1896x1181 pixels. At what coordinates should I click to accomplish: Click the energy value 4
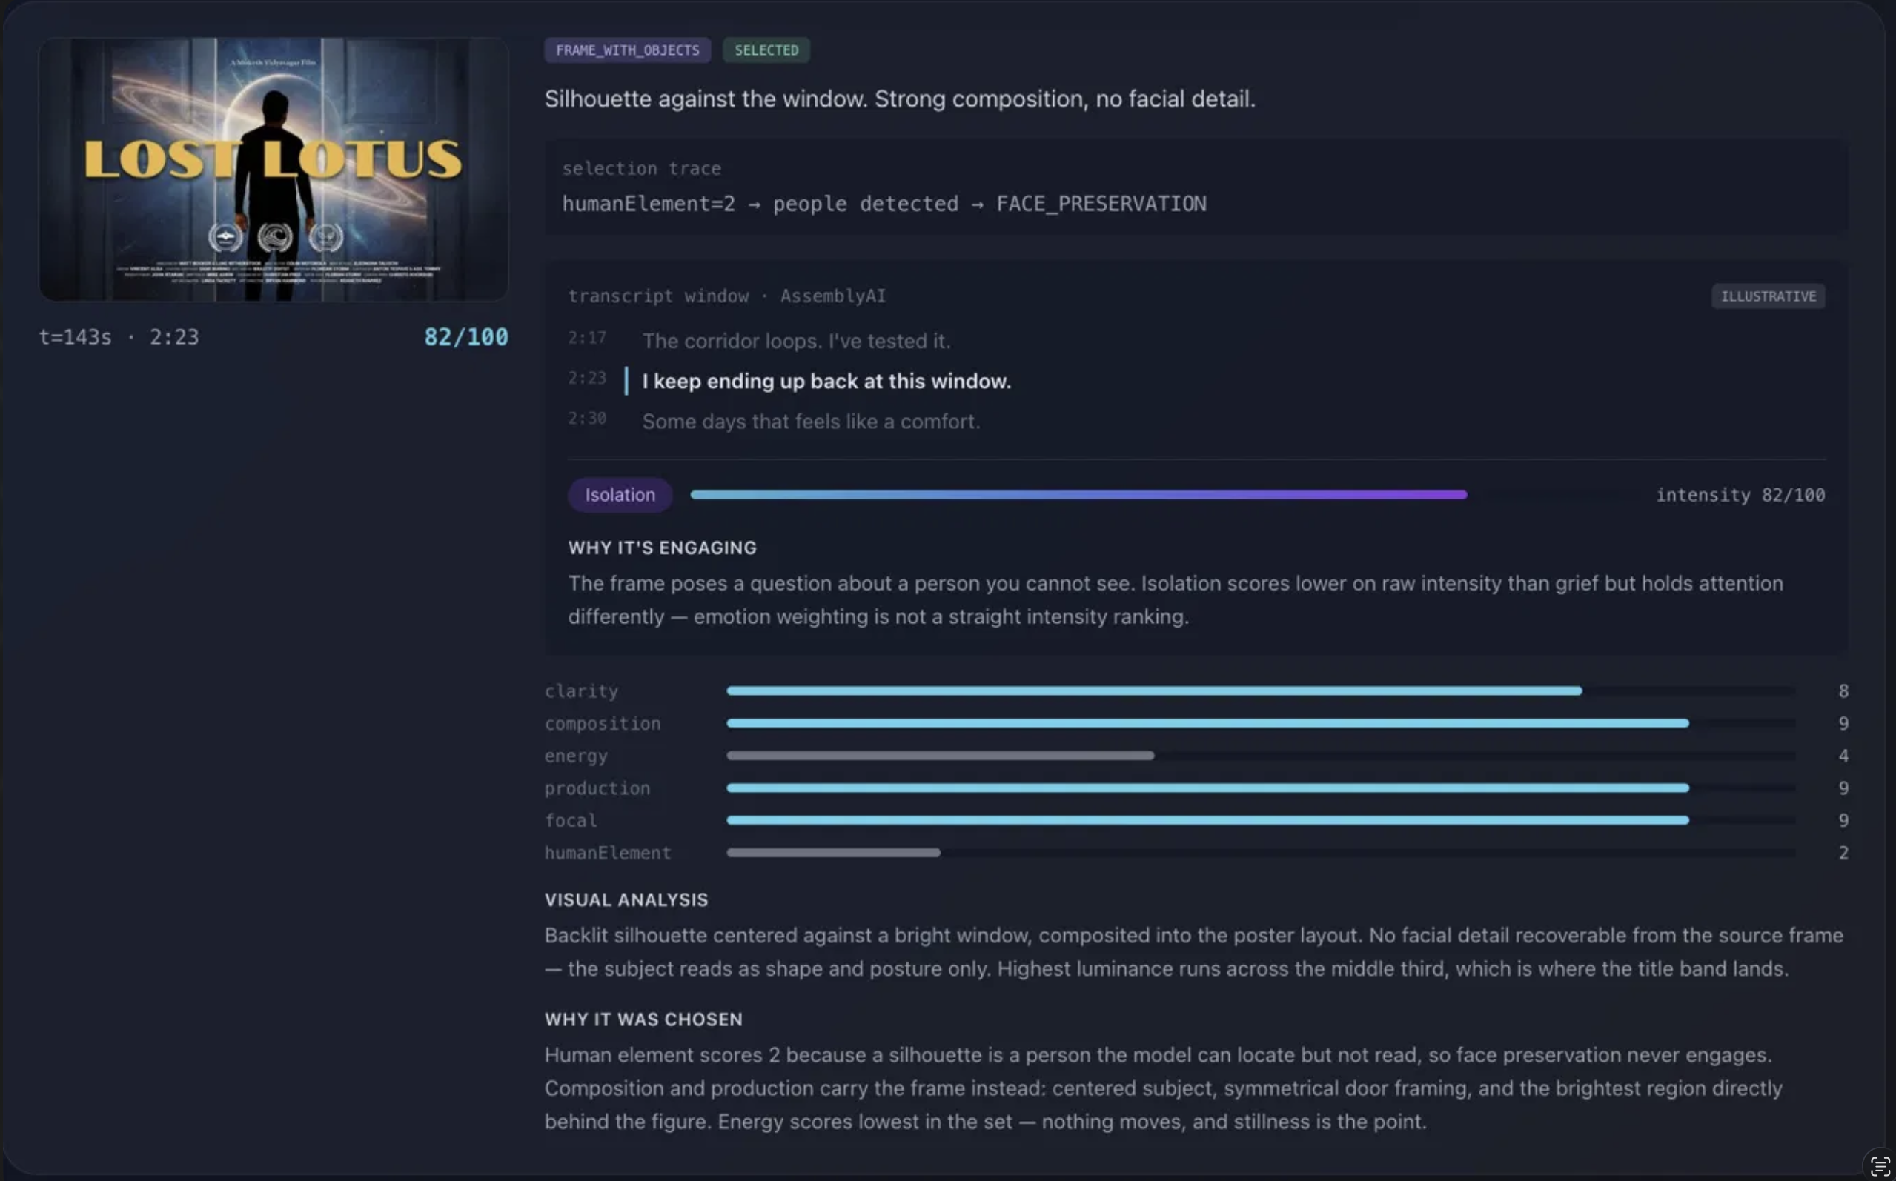point(1843,756)
